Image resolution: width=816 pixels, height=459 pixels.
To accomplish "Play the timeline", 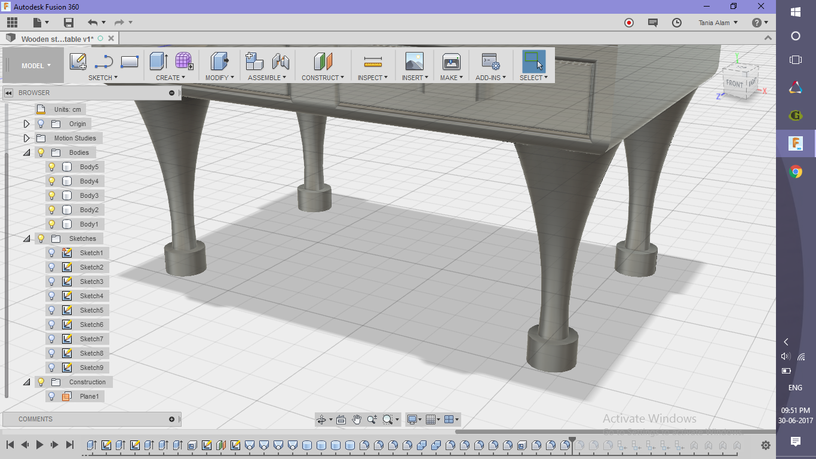I will coord(40,445).
